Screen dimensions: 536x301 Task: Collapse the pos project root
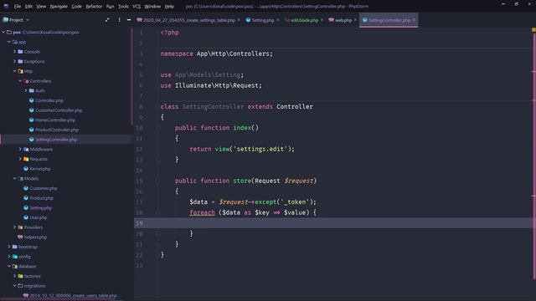tap(3, 33)
